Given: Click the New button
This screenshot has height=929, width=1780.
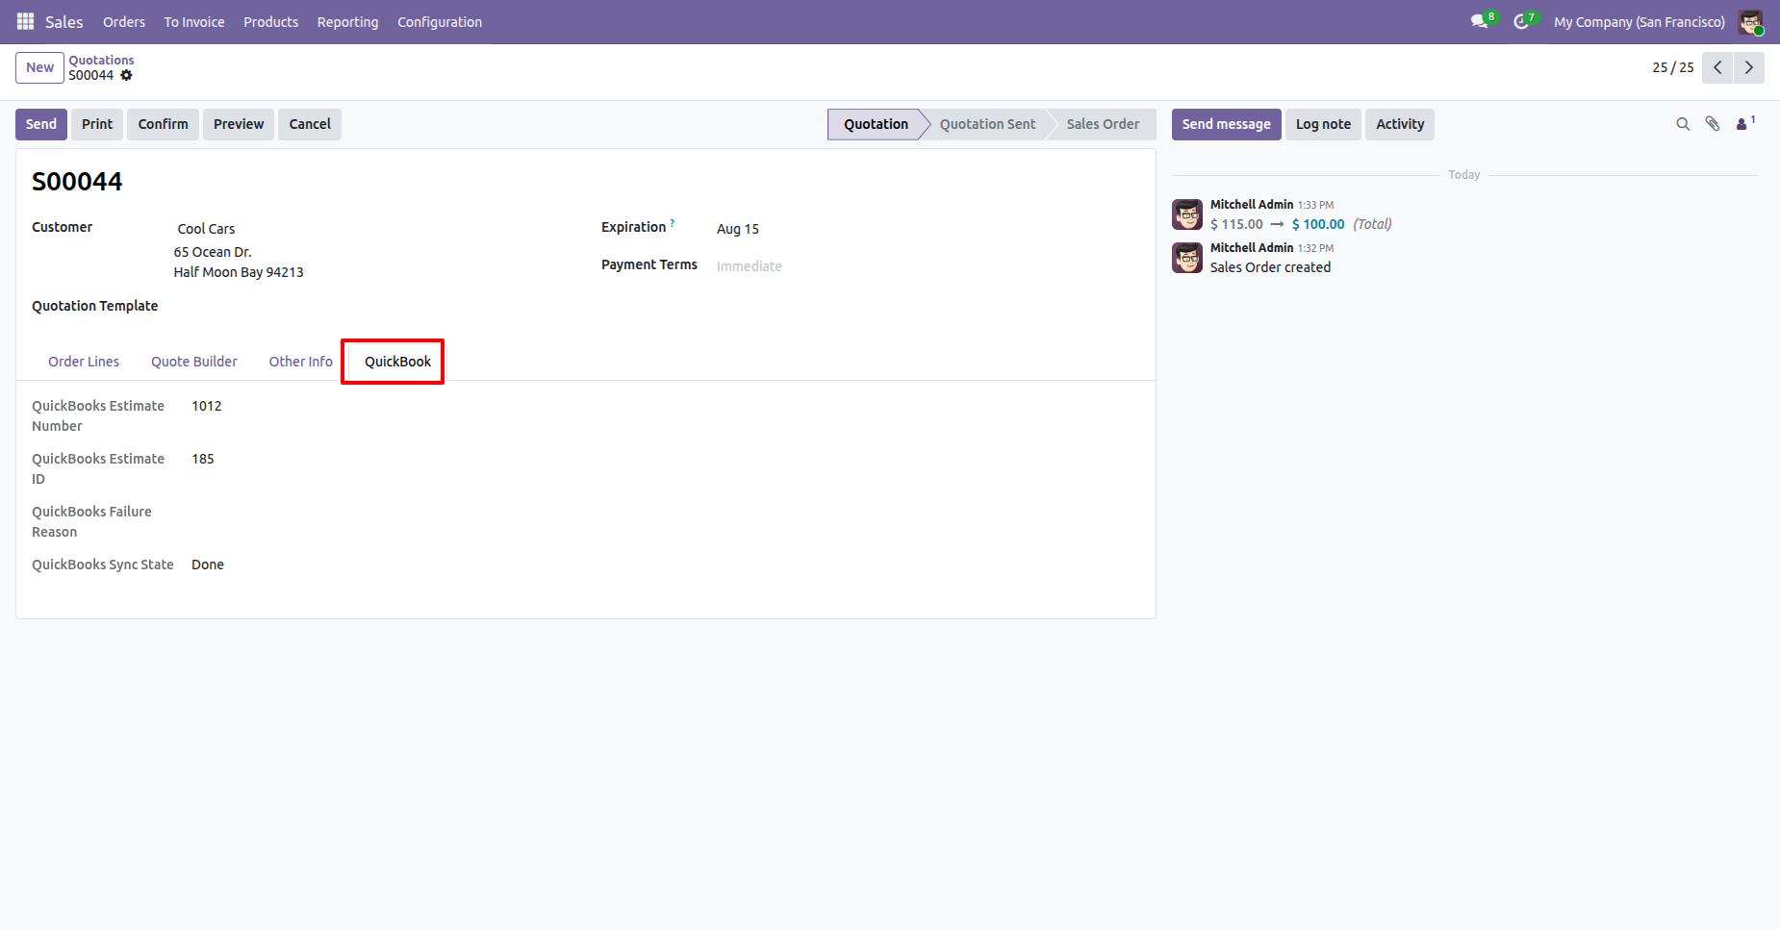Looking at the screenshot, I should (39, 67).
